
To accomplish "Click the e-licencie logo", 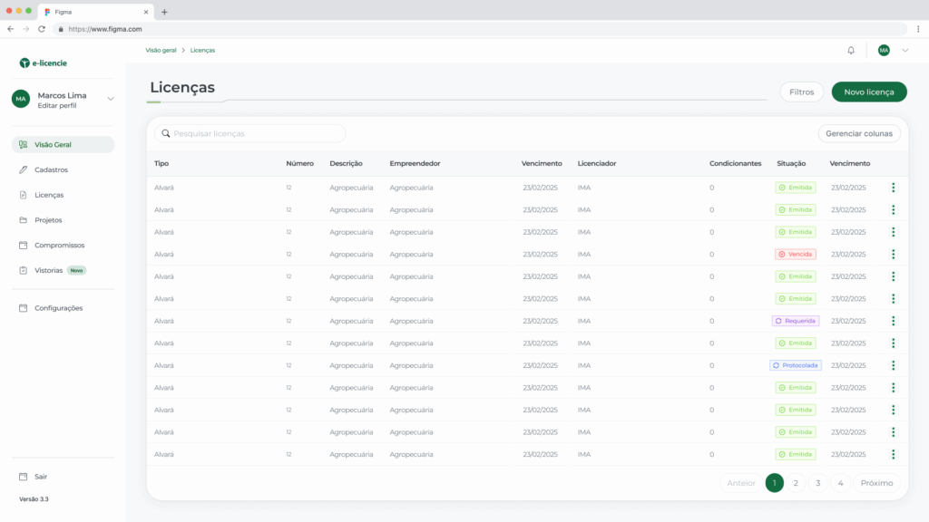I will (x=43, y=63).
